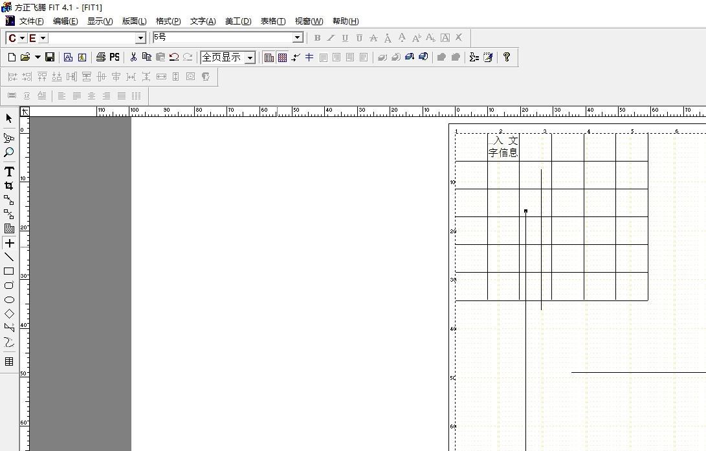Open help question mark icon
Image resolution: width=706 pixels, height=451 pixels.
pos(507,57)
